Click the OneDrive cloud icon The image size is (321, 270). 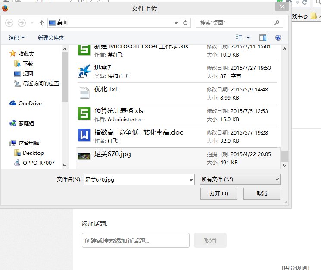click(13, 103)
